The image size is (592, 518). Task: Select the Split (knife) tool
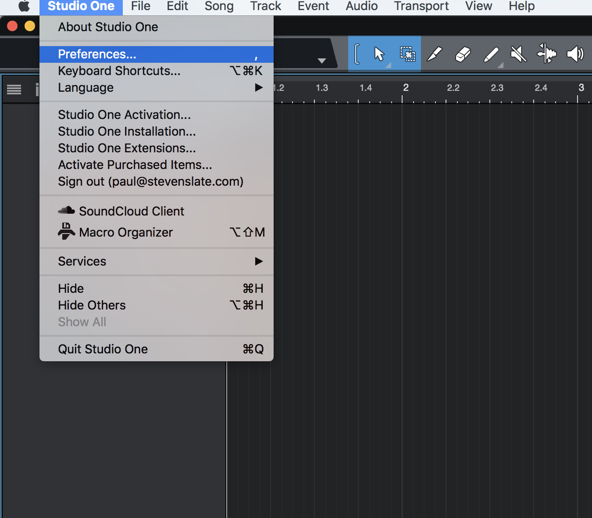(435, 54)
